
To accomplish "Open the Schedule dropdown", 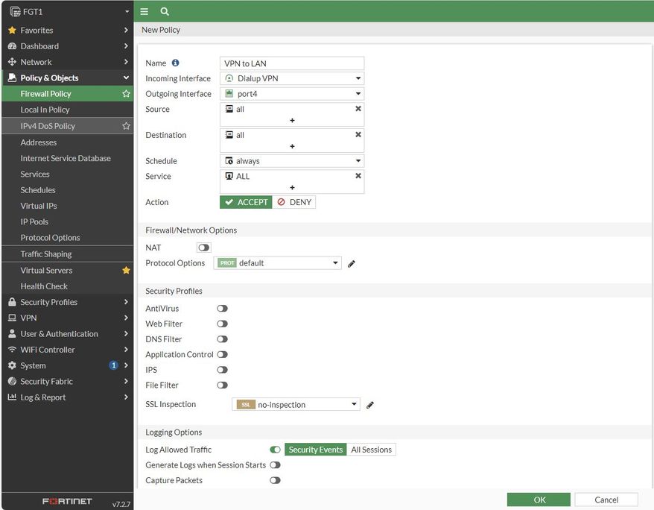I will (292, 161).
